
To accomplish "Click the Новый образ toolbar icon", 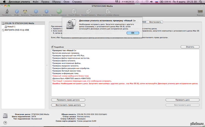I will click(x=74, y=11).
